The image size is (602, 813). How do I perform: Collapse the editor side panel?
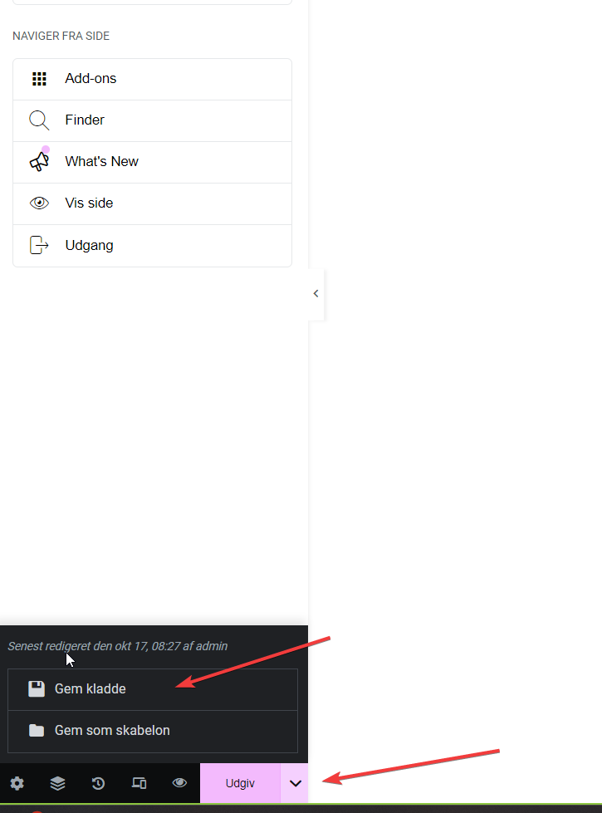tap(316, 293)
